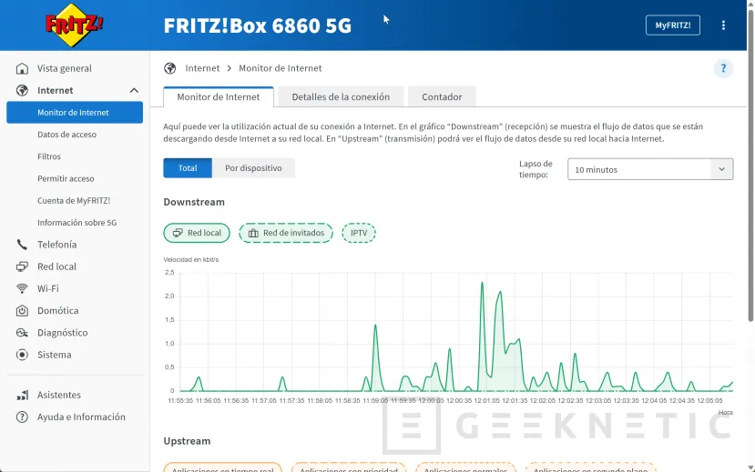Toggle Aplicaciones normales upstream series

click(465, 468)
